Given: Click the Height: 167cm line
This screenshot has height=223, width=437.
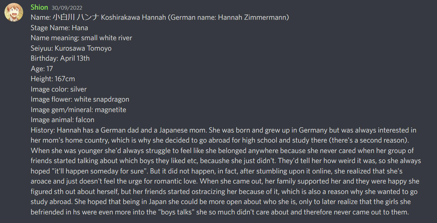Looking at the screenshot, I should pos(53,79).
